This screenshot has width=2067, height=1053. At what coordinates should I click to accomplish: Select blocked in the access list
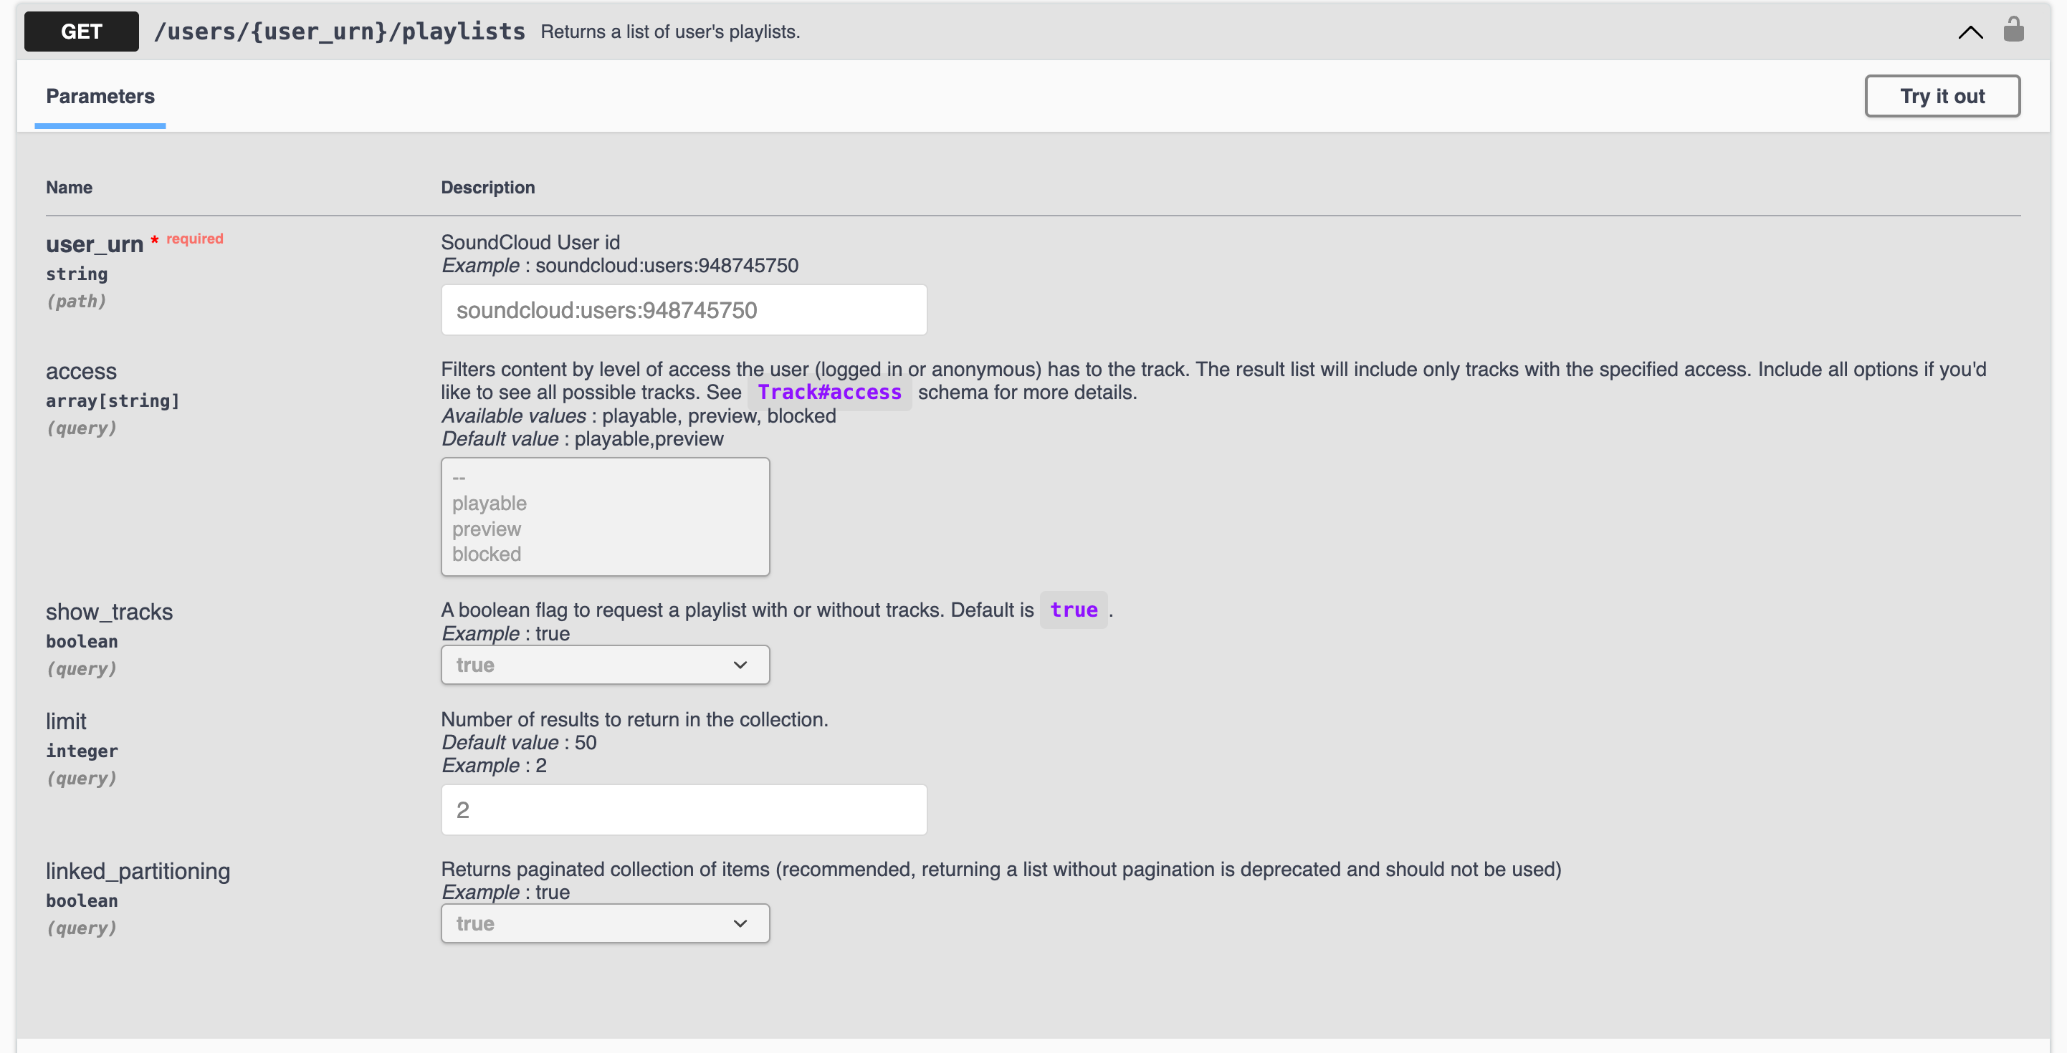point(486,554)
